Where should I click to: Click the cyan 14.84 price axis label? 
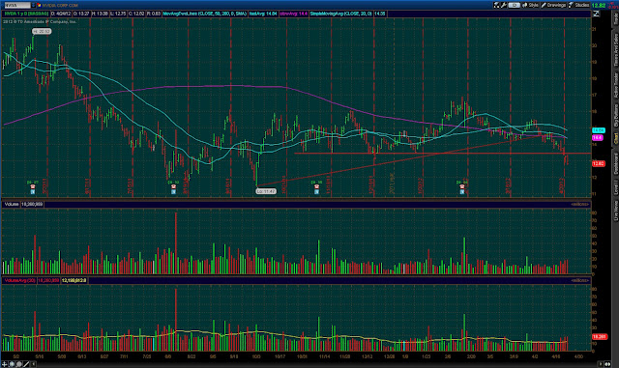(598, 130)
